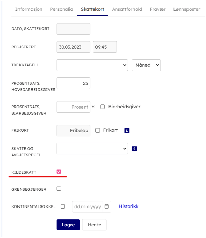This screenshot has width=206, height=238.
Task: Focus the Prosent input for biarbeidsgiver
Action: pos(74,107)
